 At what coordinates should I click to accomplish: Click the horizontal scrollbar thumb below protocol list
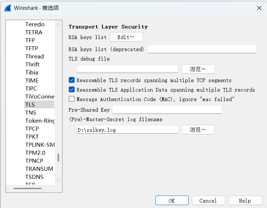[x=27, y=188]
